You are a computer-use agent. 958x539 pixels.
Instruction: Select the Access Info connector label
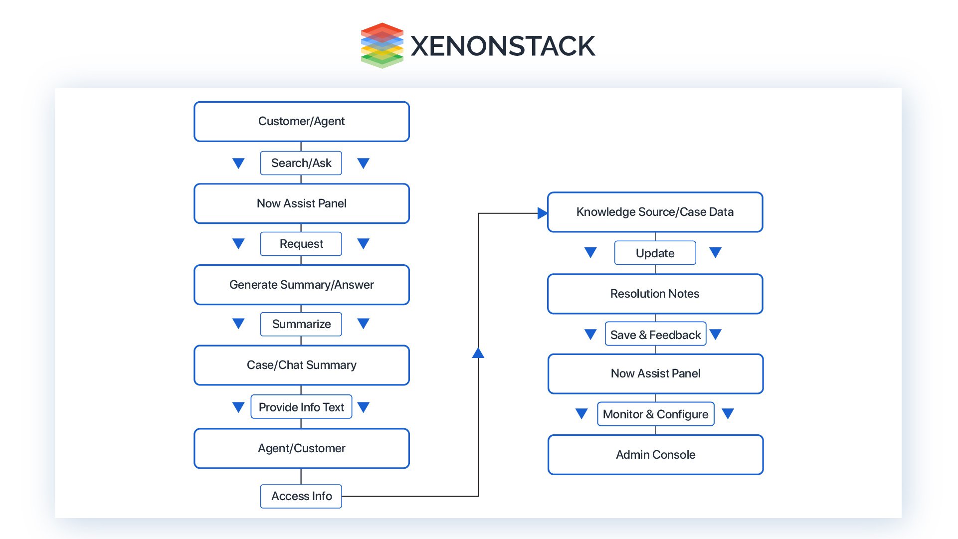coord(302,498)
